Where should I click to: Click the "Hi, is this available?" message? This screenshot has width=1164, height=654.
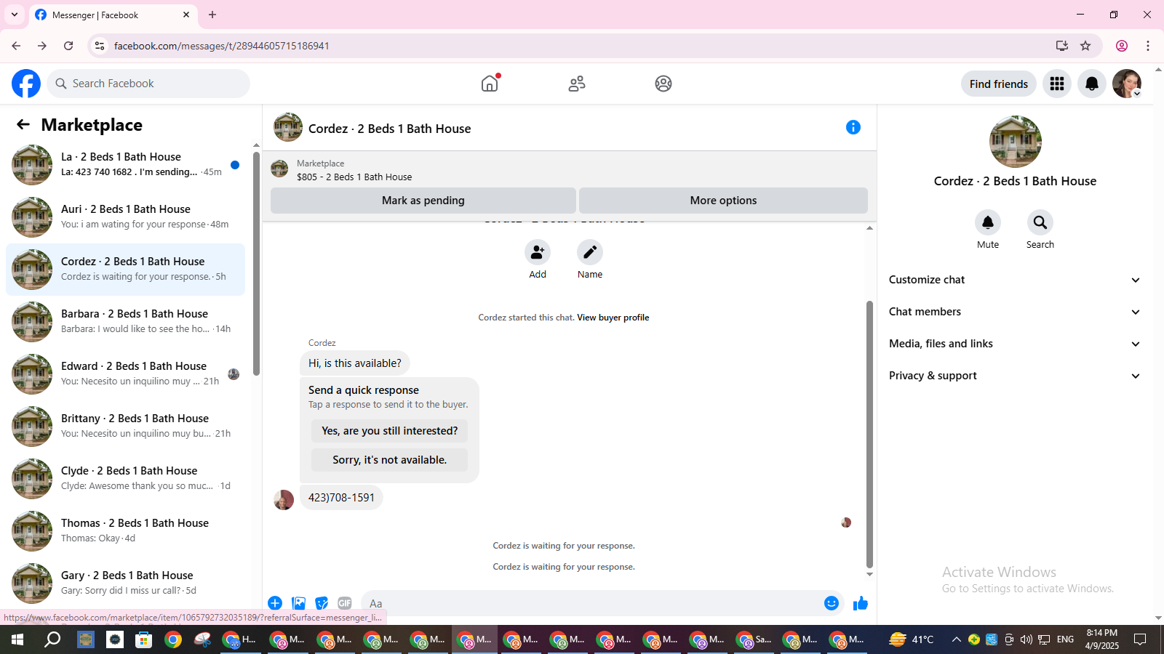pos(355,363)
